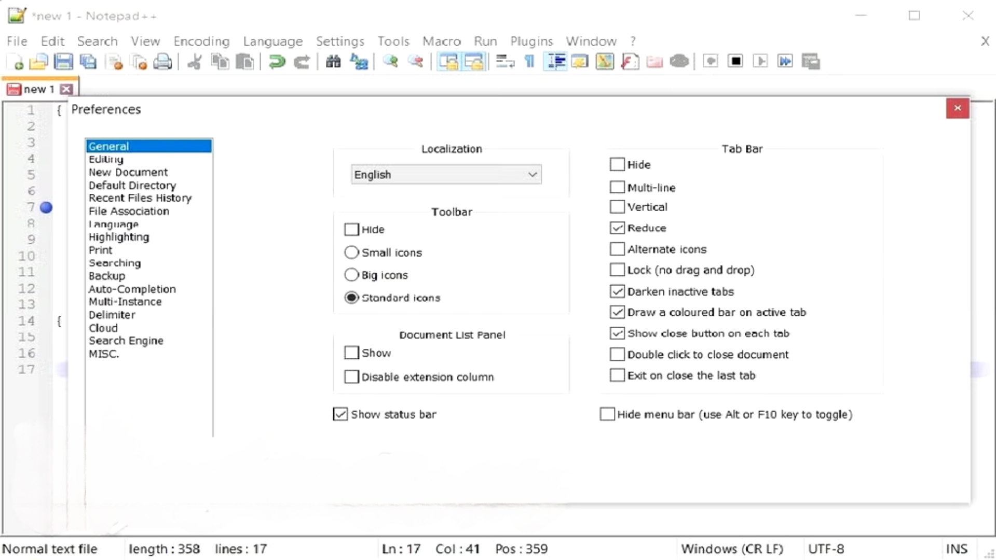
Task: Open Find with the binoculars icon
Action: 333,61
